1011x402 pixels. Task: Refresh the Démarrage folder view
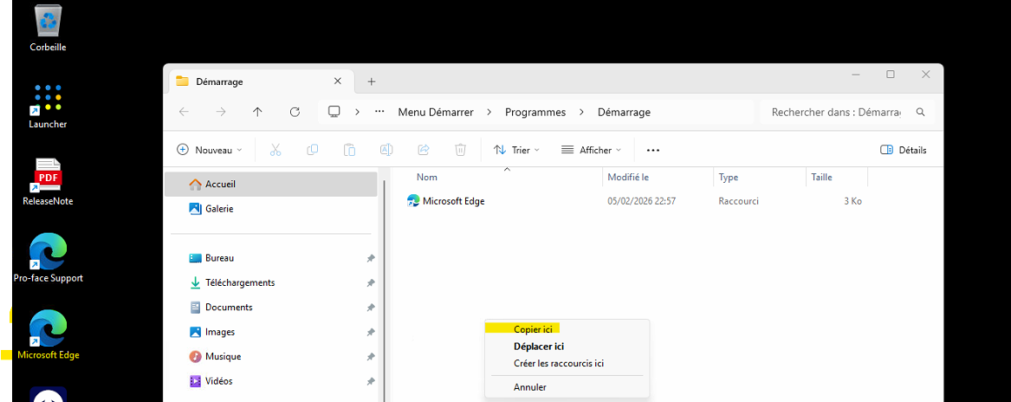(295, 112)
